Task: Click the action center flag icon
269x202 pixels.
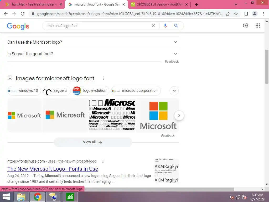Action: [x=244, y=197]
